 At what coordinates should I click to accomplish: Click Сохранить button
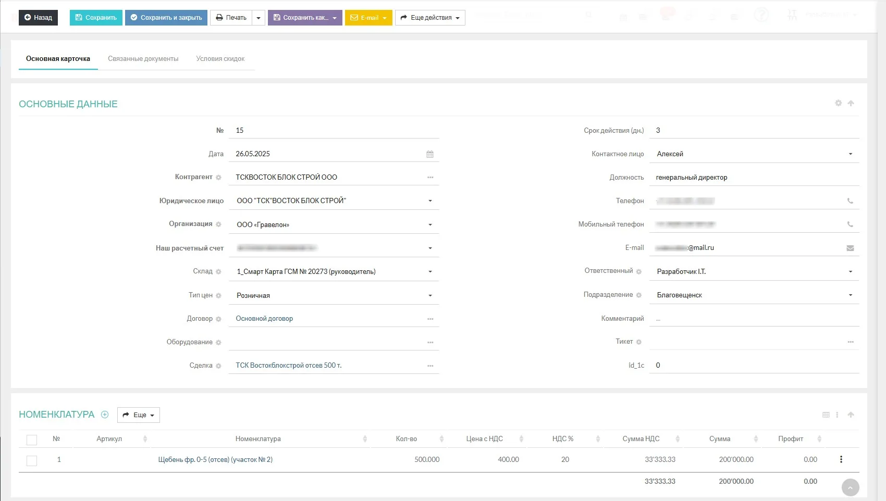click(x=96, y=18)
